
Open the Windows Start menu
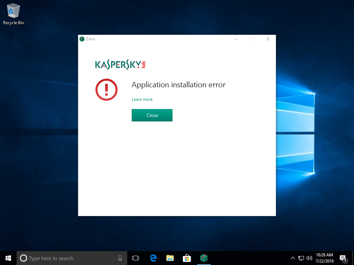click(8, 258)
